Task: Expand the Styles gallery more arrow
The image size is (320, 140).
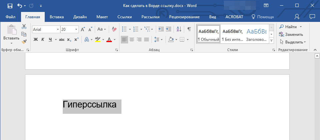Action: [x=271, y=40]
